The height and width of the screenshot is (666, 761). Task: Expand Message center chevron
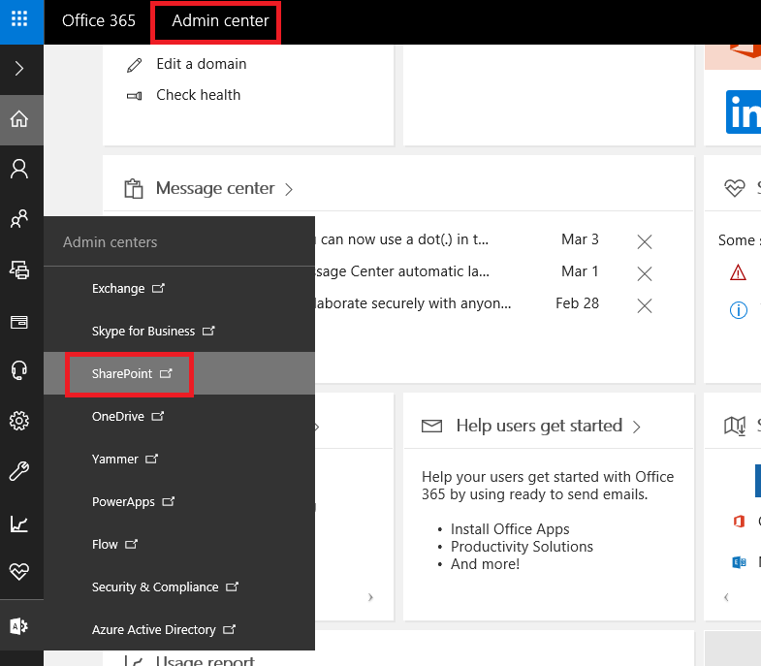pyautogui.click(x=289, y=189)
